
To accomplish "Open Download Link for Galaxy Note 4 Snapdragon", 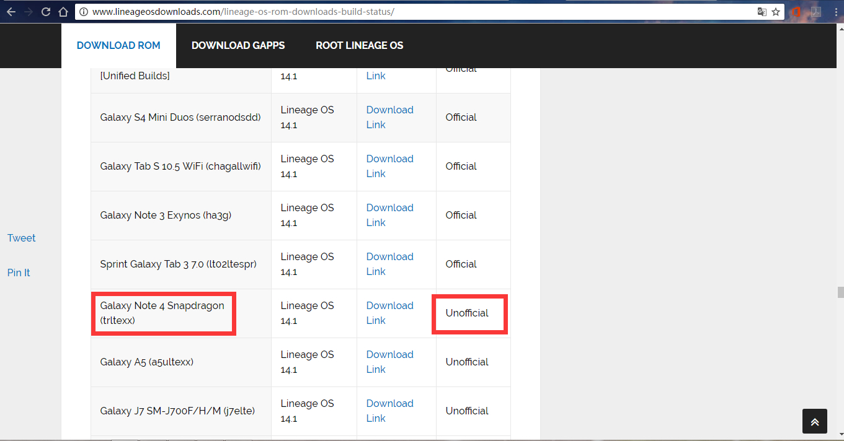I will point(390,313).
